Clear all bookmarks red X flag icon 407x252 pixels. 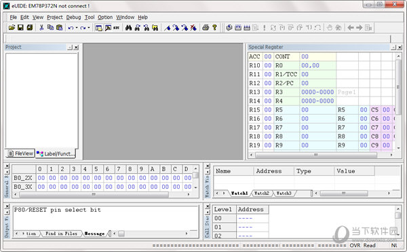[193, 28]
